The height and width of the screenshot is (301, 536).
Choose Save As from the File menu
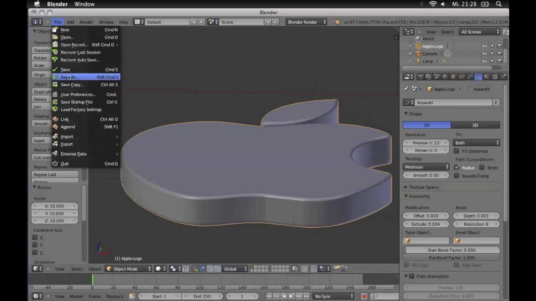[x=86, y=77]
